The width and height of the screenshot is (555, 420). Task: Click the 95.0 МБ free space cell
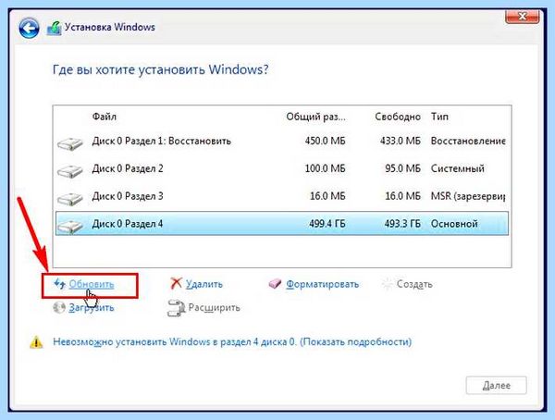point(402,168)
